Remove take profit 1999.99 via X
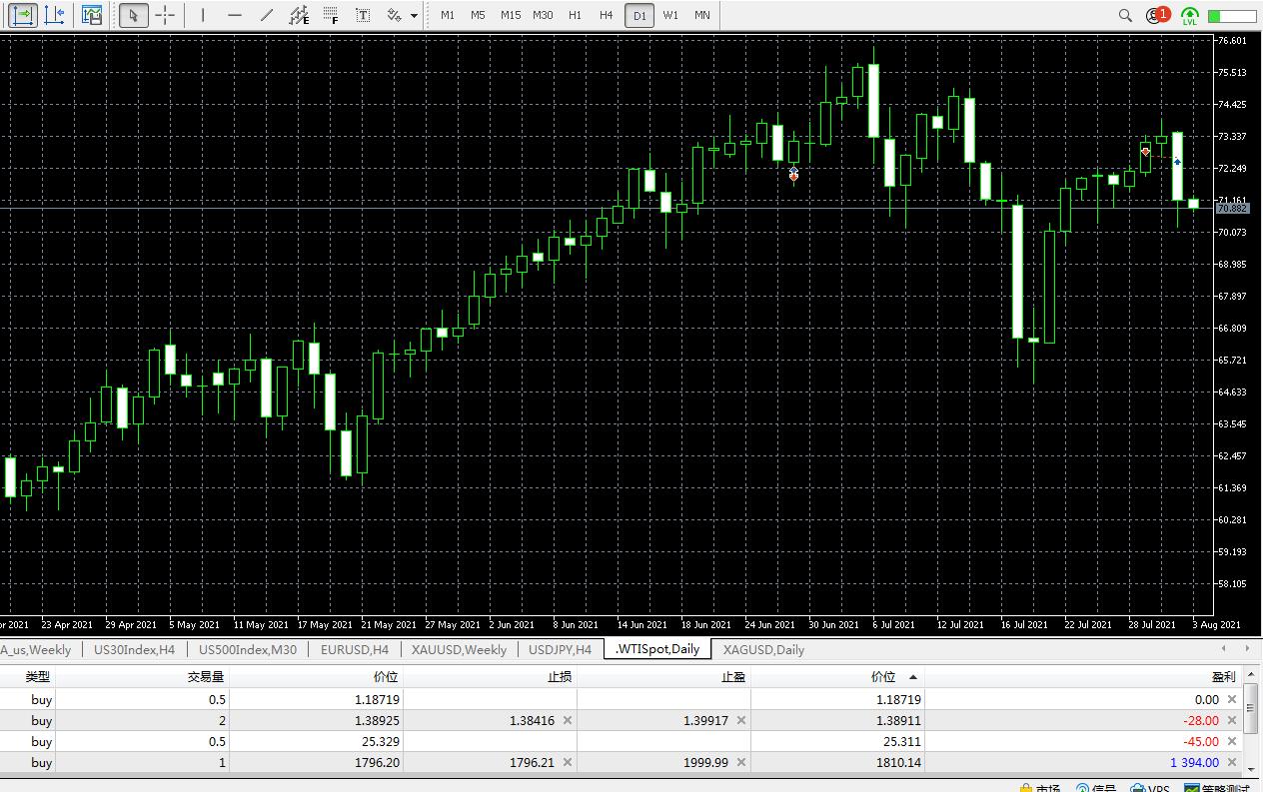This screenshot has height=792, width=1263. (741, 762)
